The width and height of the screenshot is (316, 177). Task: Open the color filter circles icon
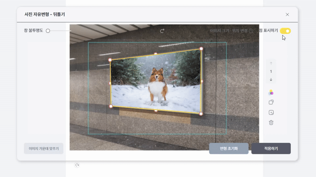pyautogui.click(x=271, y=93)
